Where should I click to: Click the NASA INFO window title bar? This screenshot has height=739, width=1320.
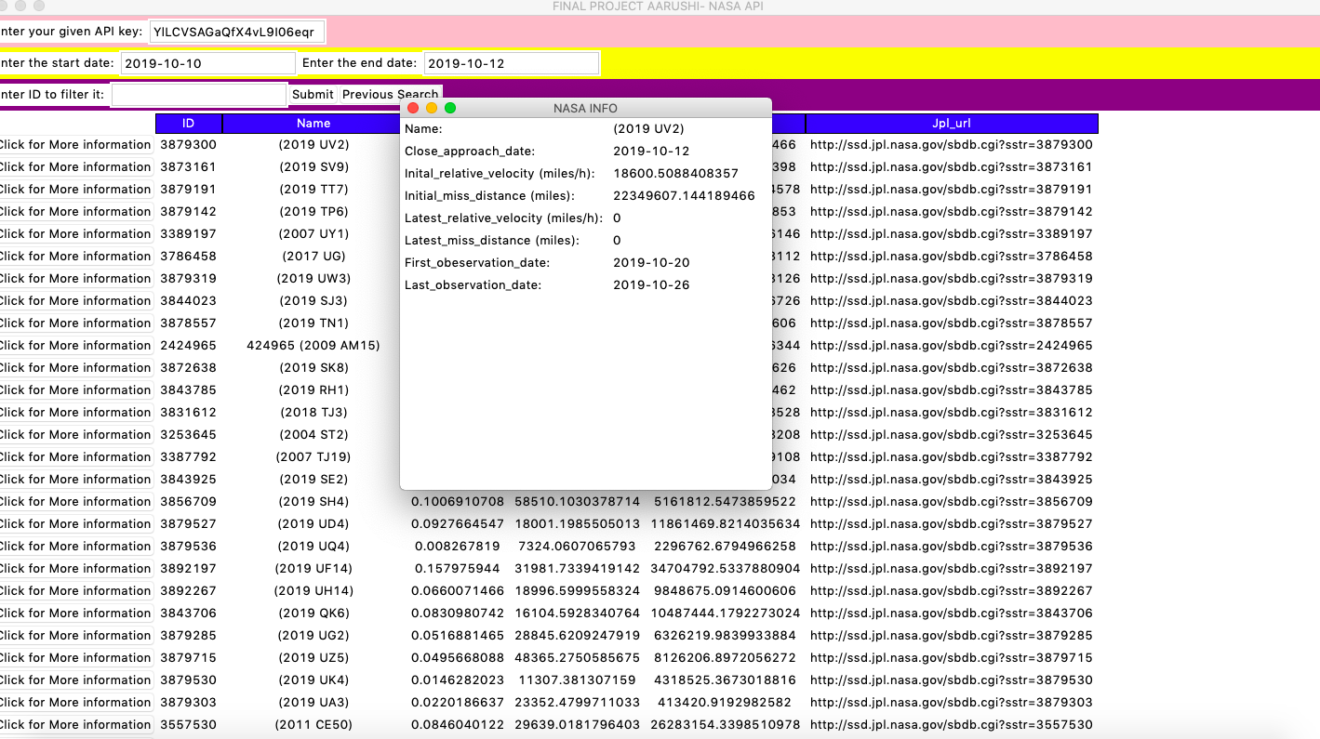pyautogui.click(x=585, y=108)
